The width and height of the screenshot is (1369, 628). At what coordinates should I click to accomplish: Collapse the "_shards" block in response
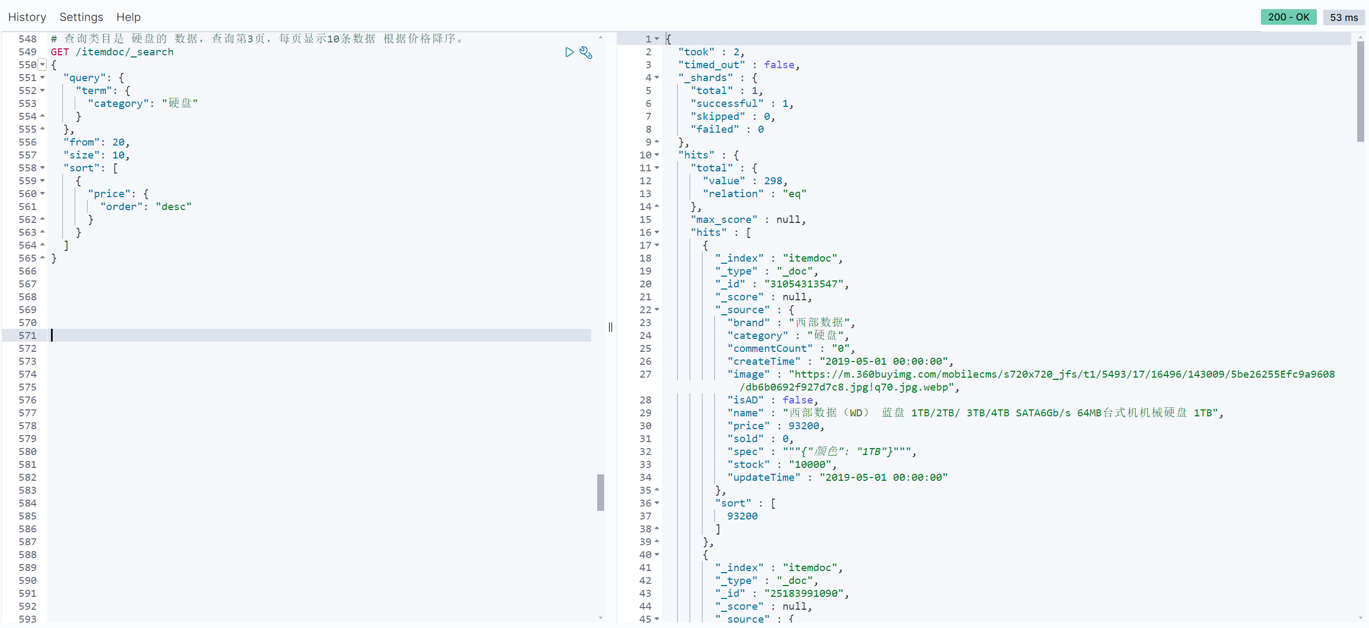[x=657, y=78]
